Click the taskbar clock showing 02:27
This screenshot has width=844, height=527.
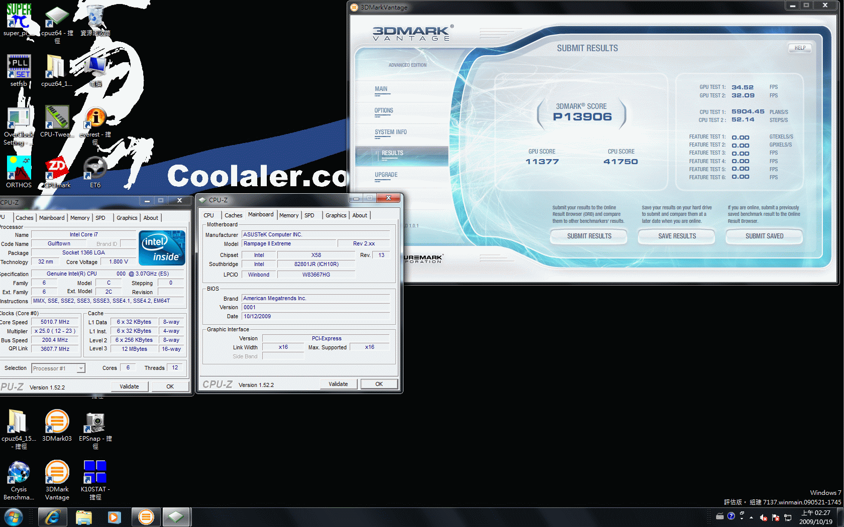tap(816, 517)
